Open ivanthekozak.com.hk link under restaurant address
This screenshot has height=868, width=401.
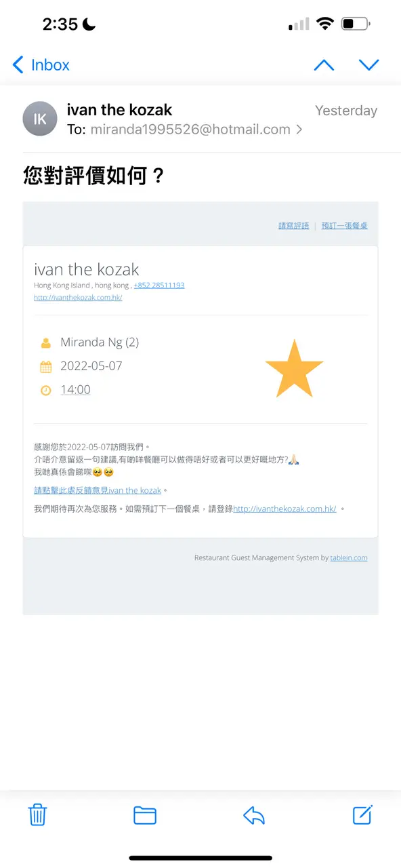(x=78, y=297)
